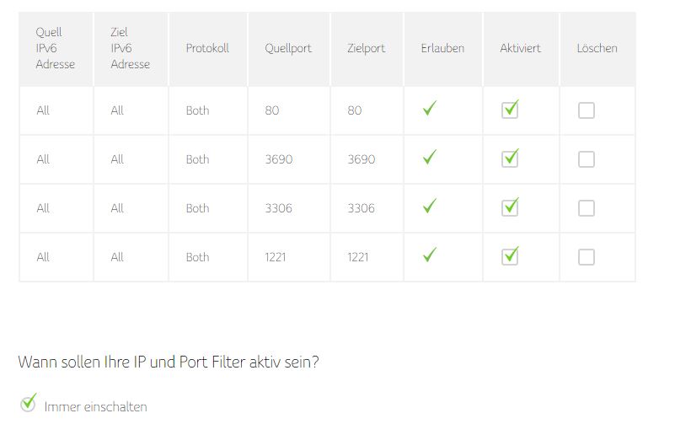675x424 pixels.
Task: Click Quellport value 3690 cell
Action: [279, 159]
